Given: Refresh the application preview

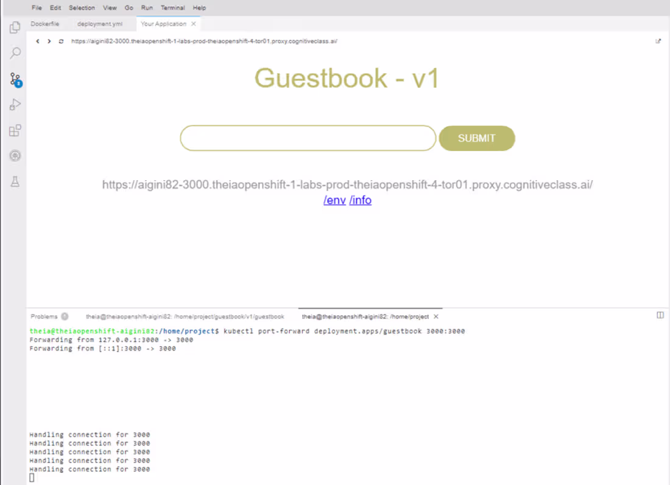Looking at the screenshot, I should point(60,41).
